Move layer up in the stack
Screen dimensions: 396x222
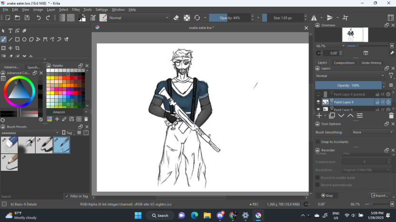[350, 115]
